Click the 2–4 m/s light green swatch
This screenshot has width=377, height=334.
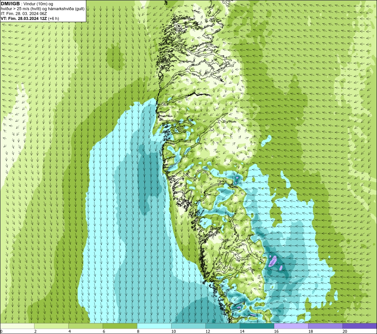[51, 326]
